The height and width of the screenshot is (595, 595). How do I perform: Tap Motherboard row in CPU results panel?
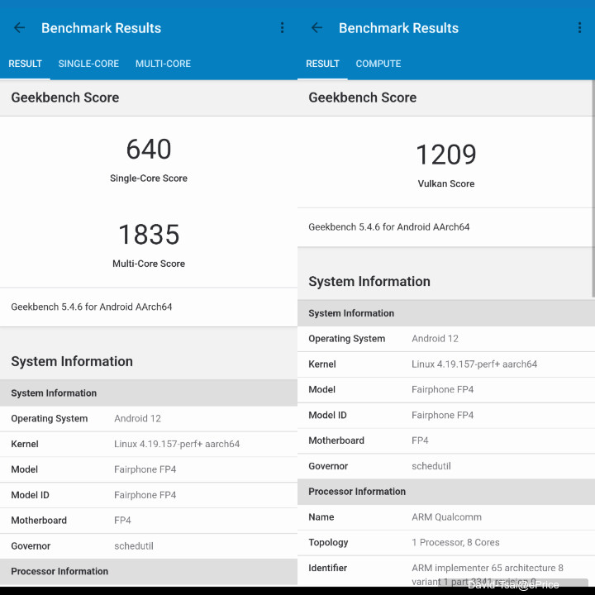tap(149, 521)
